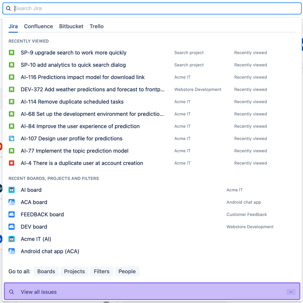Image resolution: width=303 pixels, height=303 pixels.
Task: Click the story icon beside SP-10
Action: (12, 65)
